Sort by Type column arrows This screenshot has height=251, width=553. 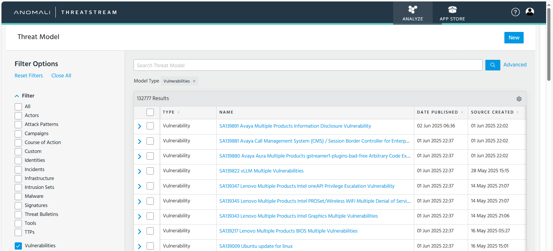click(179, 112)
